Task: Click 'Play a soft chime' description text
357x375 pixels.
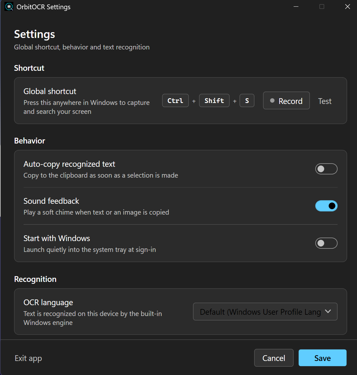Action: pyautogui.click(x=96, y=212)
